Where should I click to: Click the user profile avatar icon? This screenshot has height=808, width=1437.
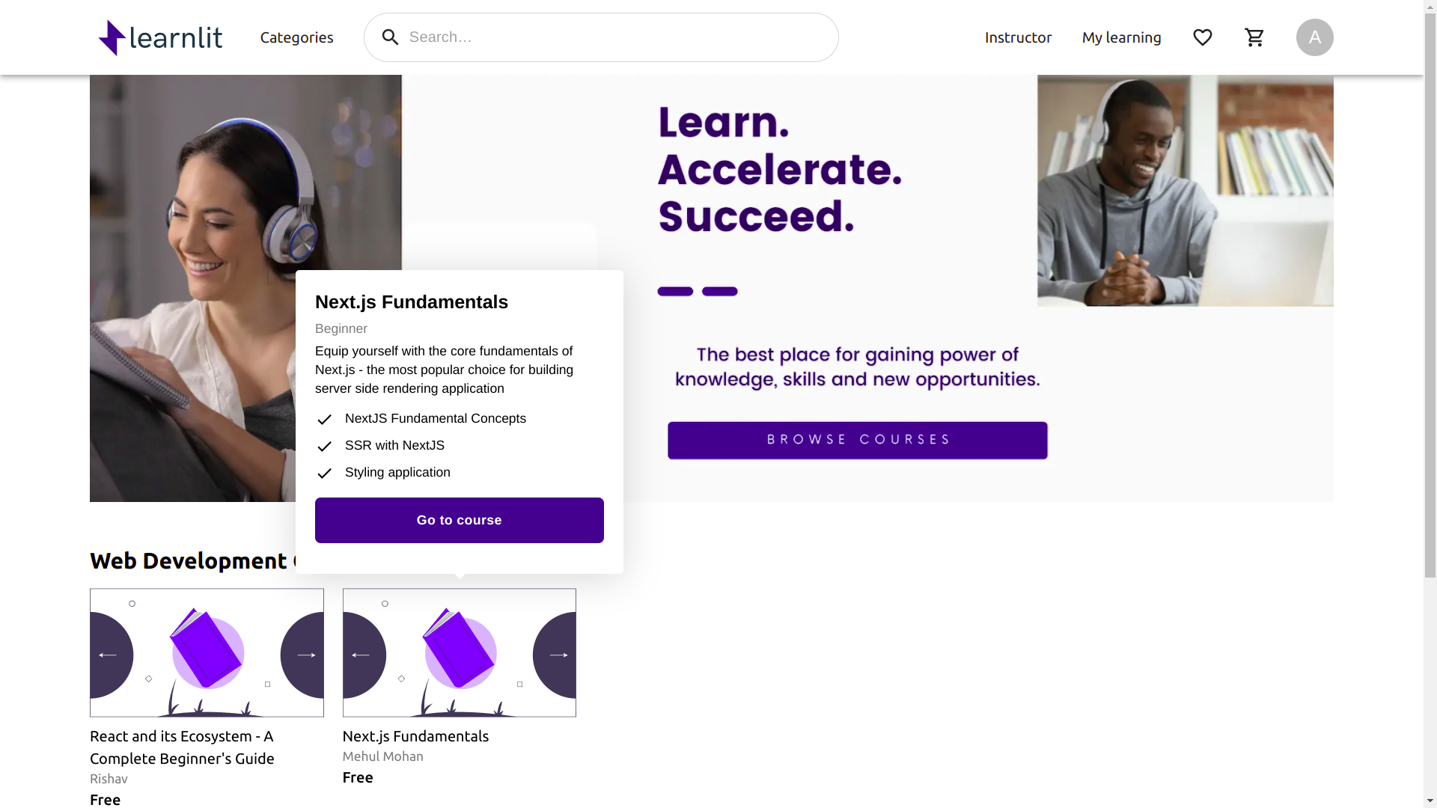pyautogui.click(x=1314, y=37)
